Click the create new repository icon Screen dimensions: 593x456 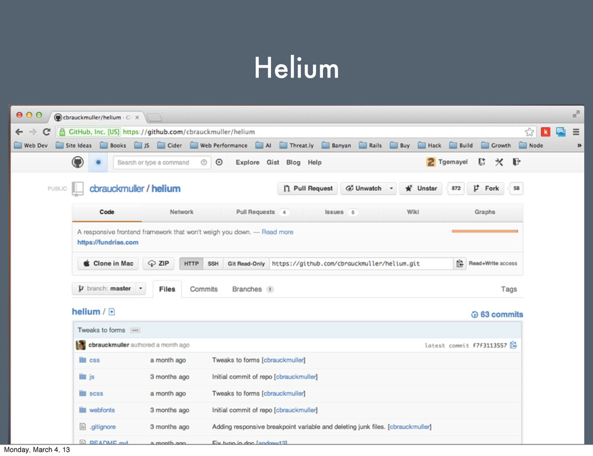[481, 162]
